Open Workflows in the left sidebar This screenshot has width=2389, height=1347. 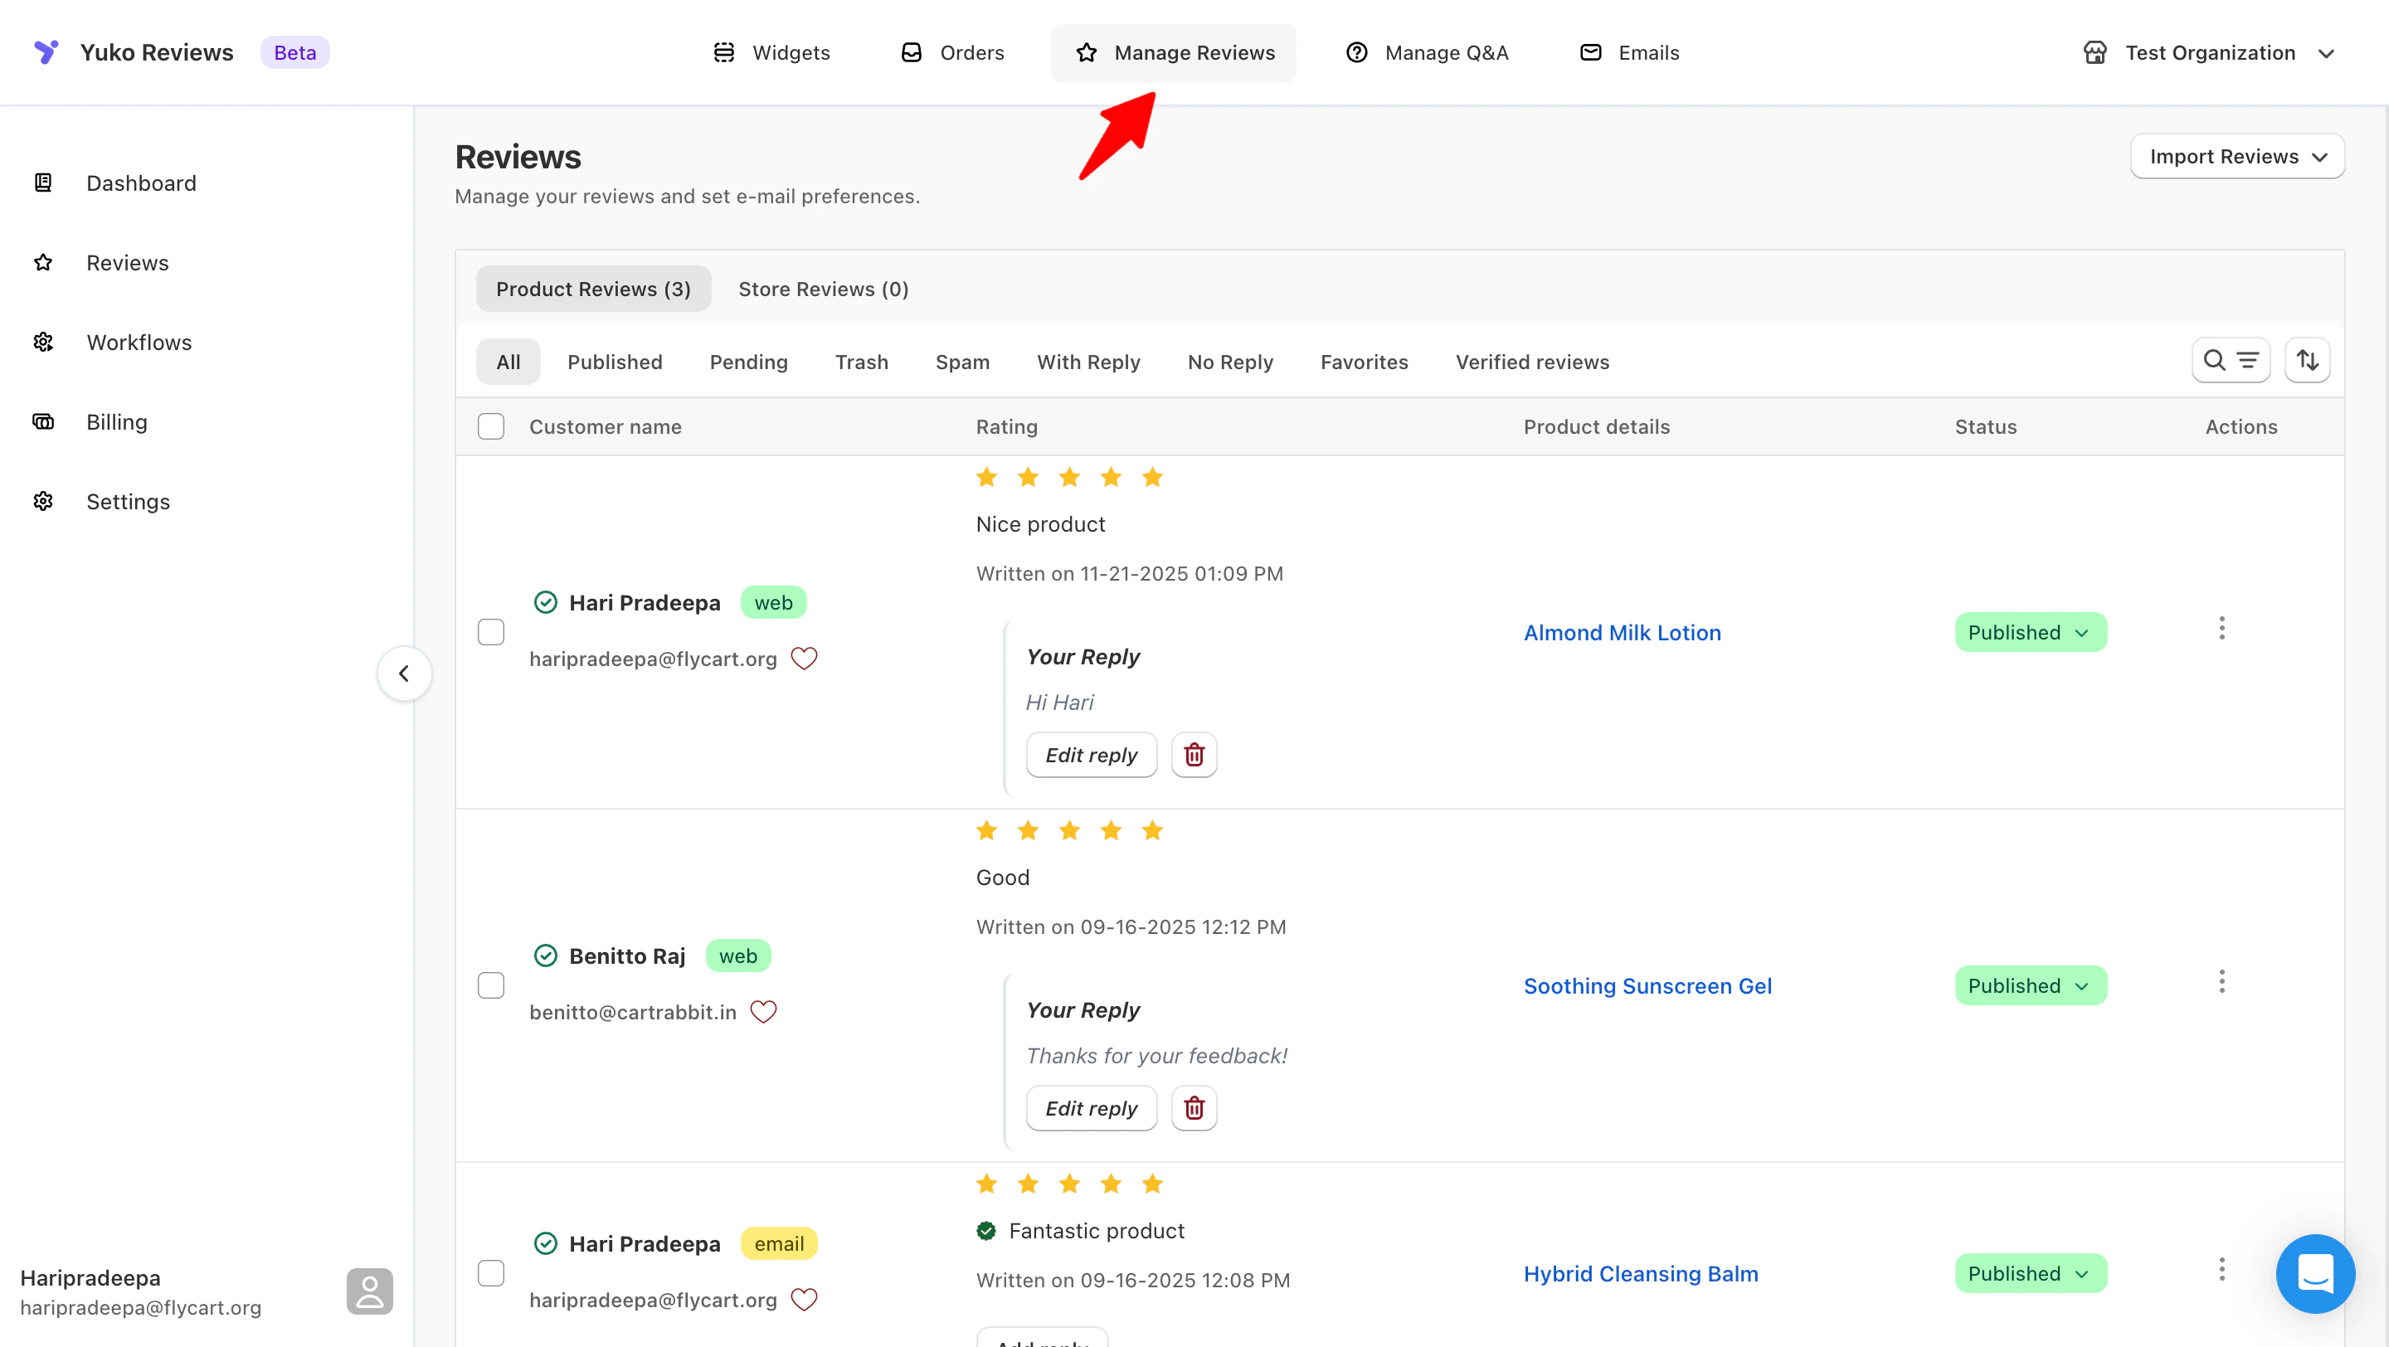(x=139, y=342)
